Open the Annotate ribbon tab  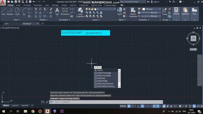pos(27,5)
